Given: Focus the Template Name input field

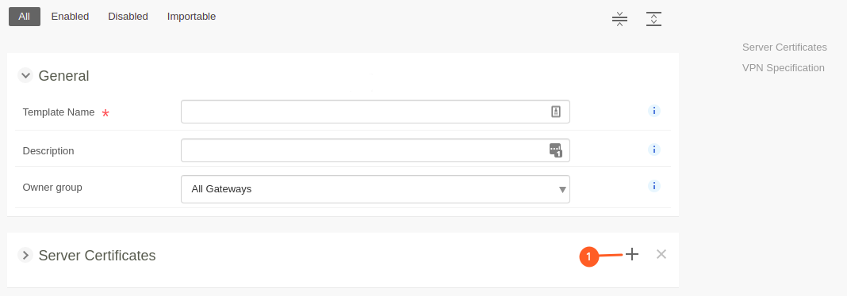Looking at the screenshot, I should (x=375, y=112).
